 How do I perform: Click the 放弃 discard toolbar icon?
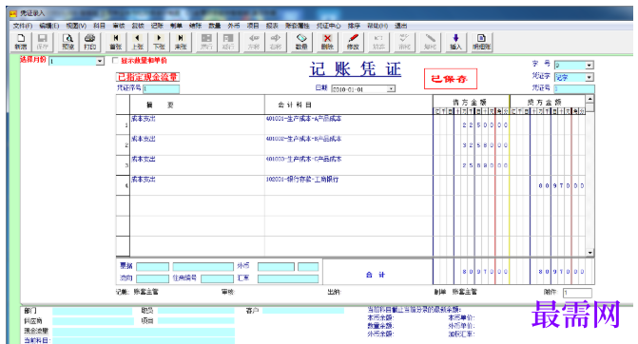(x=378, y=42)
